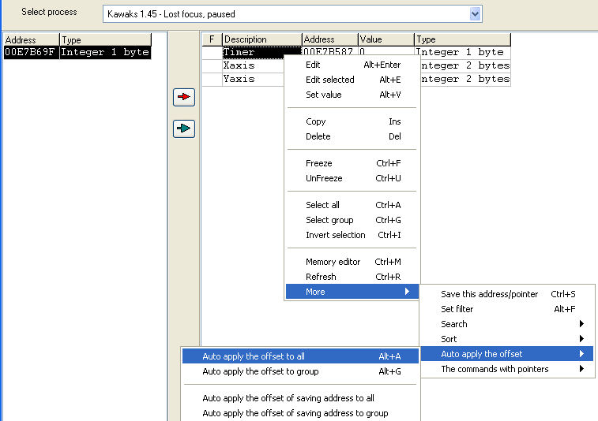Select the Xaxis description cell
Screen dimensions: 598x421
tap(254, 65)
